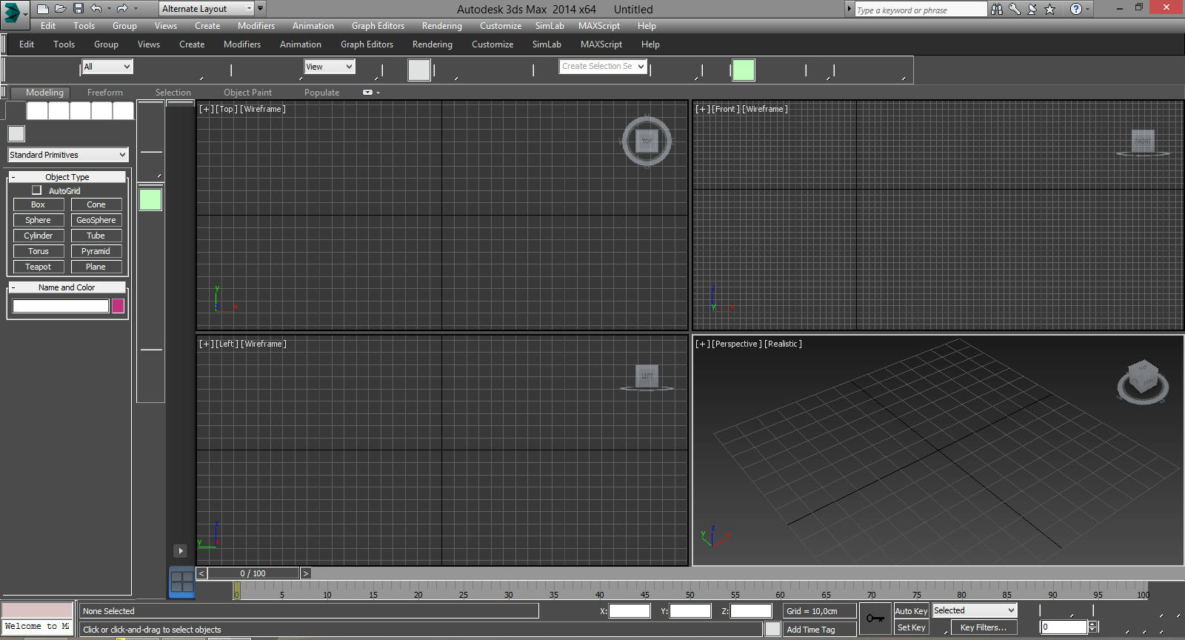Click the ViewCube in the Perspective viewport
The width and height of the screenshot is (1185, 640).
[x=1143, y=381]
